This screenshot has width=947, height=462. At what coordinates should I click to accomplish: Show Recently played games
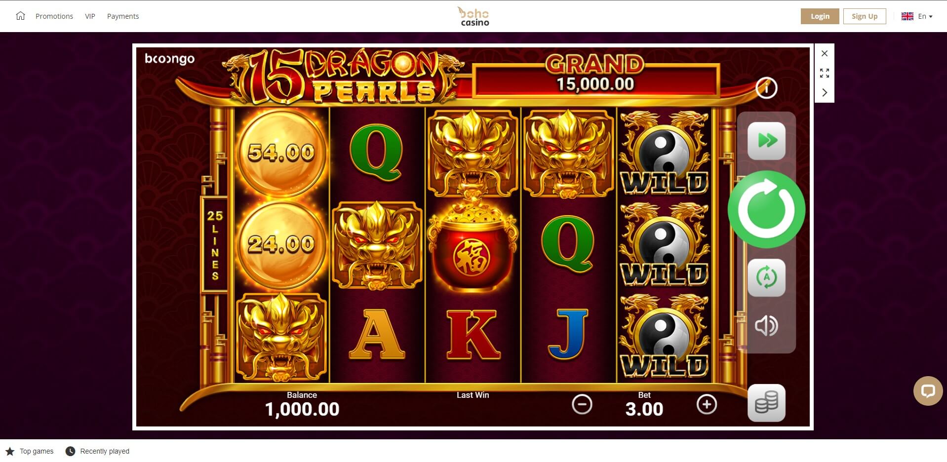click(x=98, y=451)
